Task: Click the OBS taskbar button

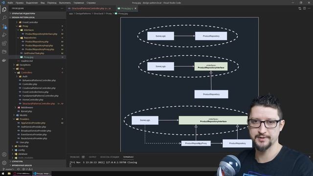Action: 22,174
